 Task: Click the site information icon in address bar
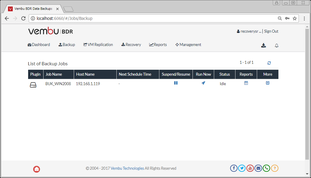pos(33,18)
